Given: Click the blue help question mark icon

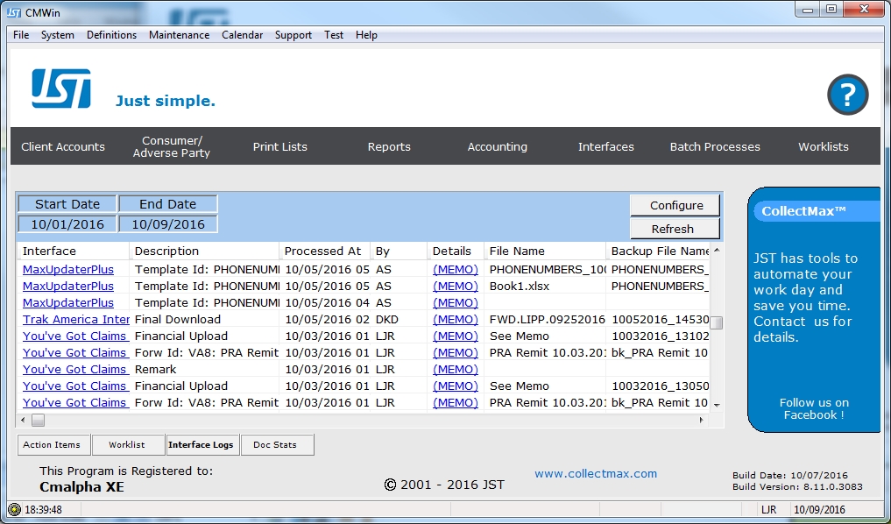Looking at the screenshot, I should [847, 96].
